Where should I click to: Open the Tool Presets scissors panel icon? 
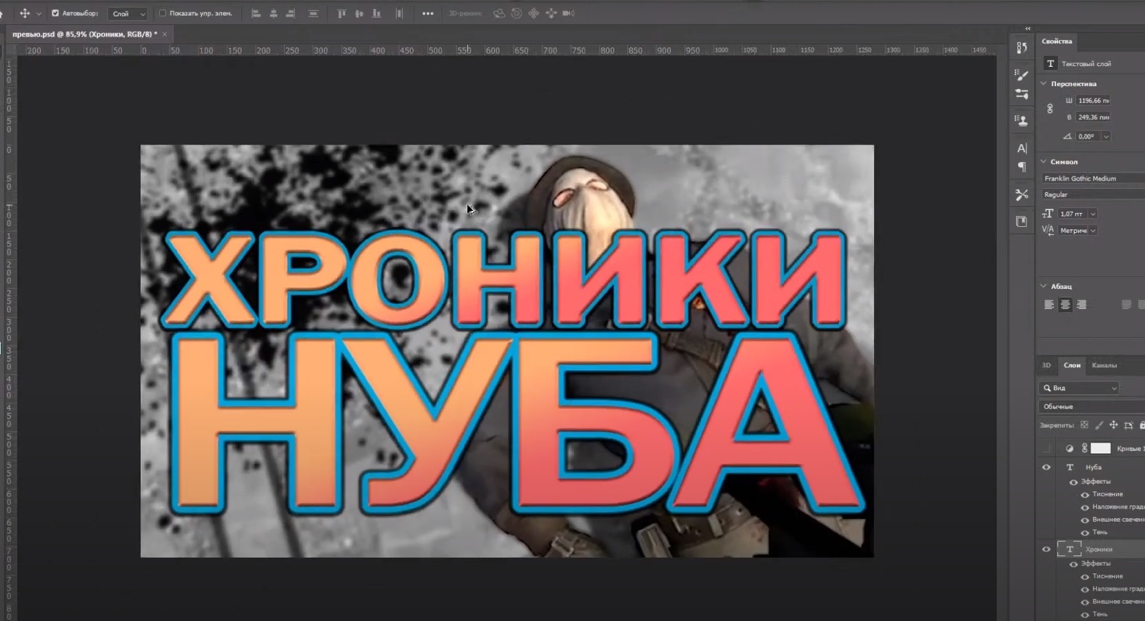tap(1022, 195)
